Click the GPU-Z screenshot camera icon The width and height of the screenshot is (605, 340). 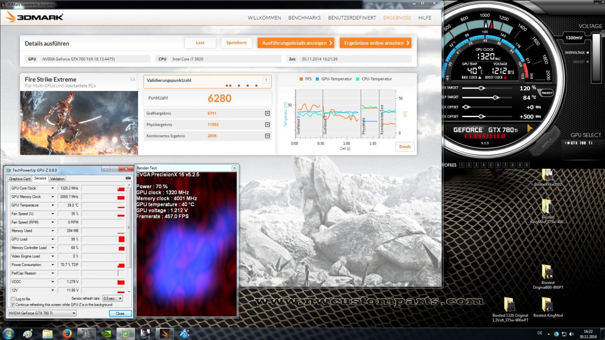[128, 178]
